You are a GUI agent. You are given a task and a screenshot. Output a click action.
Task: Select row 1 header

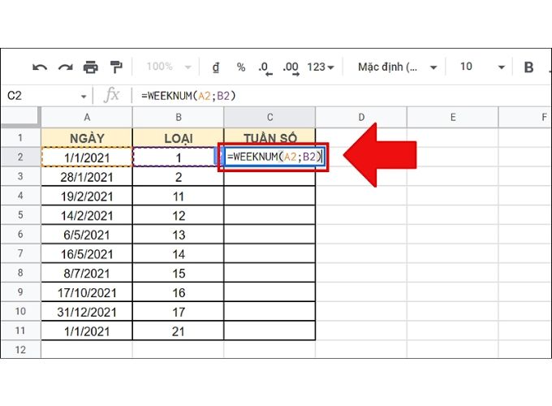click(x=20, y=138)
